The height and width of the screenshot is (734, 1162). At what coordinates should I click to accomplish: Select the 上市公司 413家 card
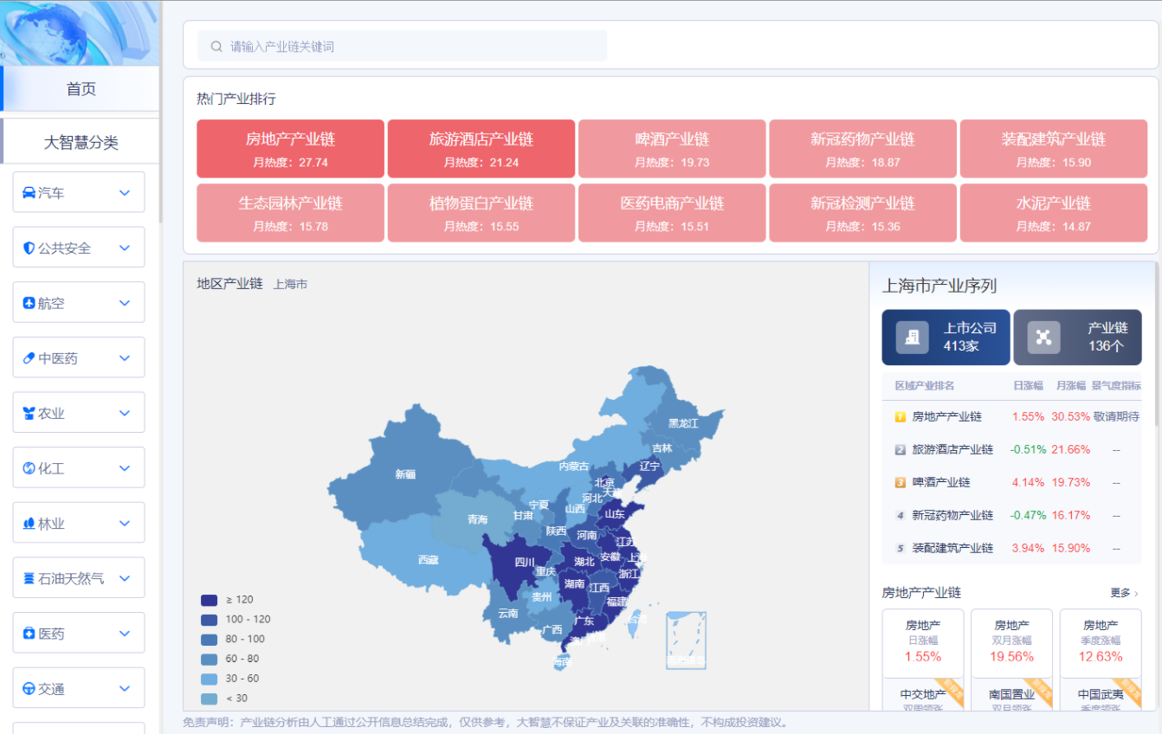click(946, 338)
